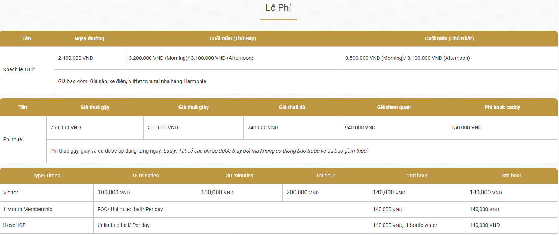Select the 940.000 VND Giá tham quan price
This screenshot has width=559, height=235.
(x=360, y=127)
